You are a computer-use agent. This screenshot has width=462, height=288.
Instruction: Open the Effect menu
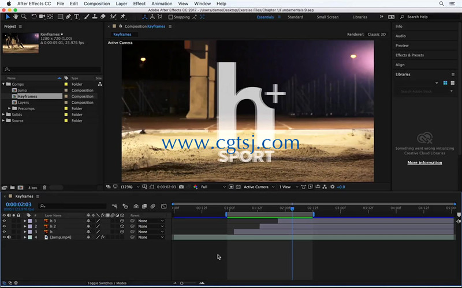click(x=139, y=3)
